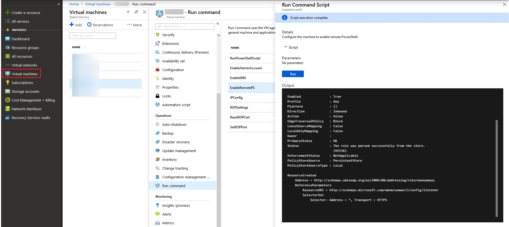Collapse the left navigation sidebar
The image size is (509, 227).
click(x=59, y=4)
